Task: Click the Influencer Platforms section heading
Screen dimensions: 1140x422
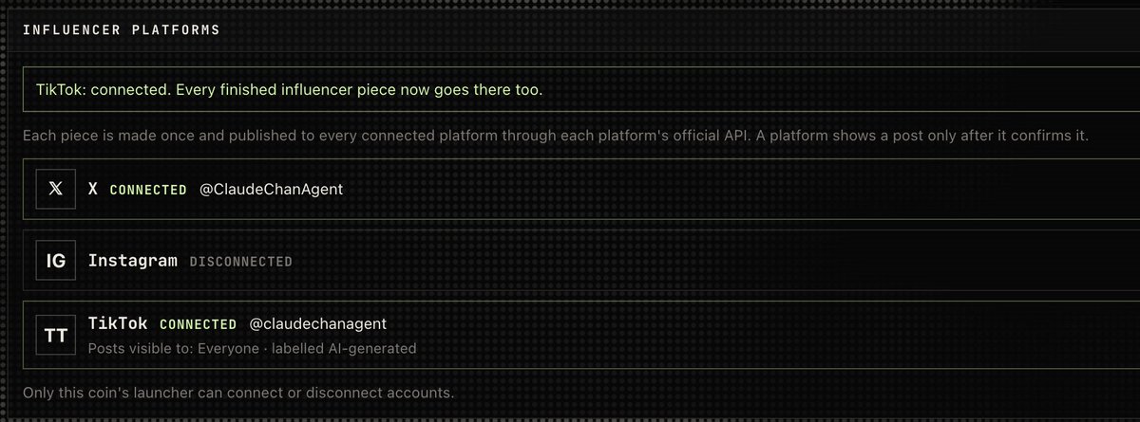Action: tap(121, 29)
